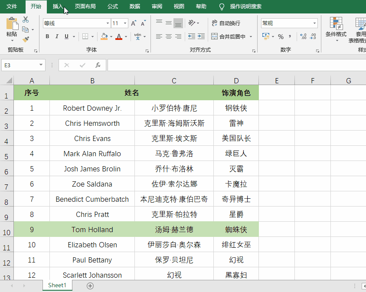Add a new sheet with plus button
The width and height of the screenshot is (366, 292).
[x=90, y=285]
